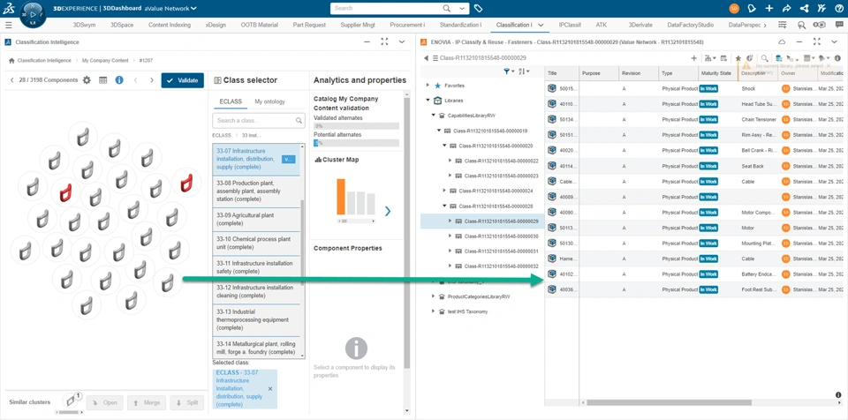Open the orange user avatar in top bar
848x420 pixels.
[x=734, y=8]
